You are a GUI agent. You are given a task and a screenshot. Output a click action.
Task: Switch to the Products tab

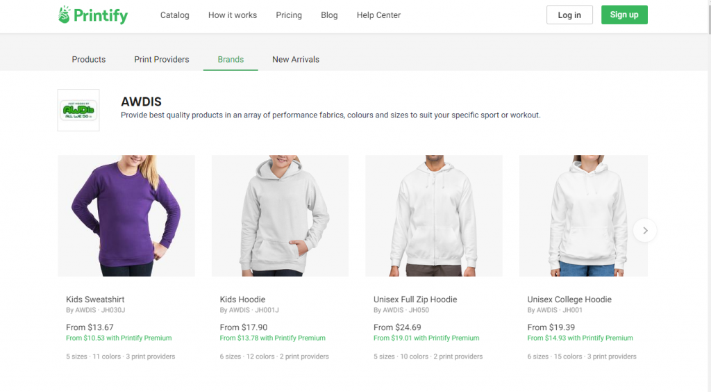88,60
